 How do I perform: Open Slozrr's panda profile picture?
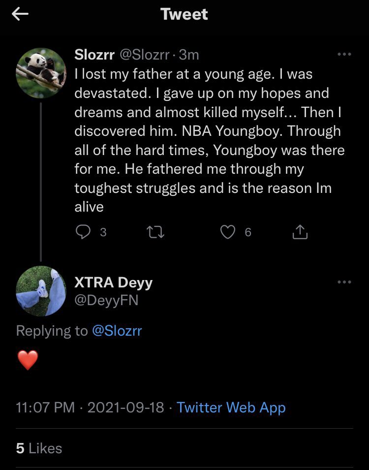click(41, 73)
